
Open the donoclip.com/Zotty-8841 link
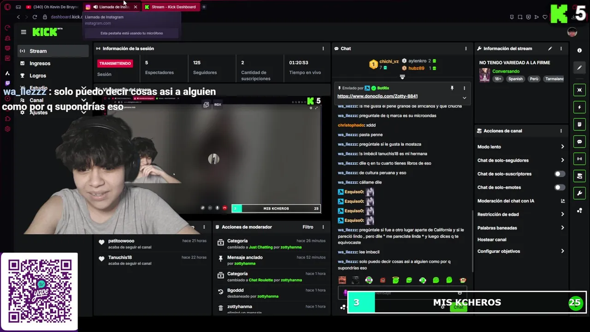(378, 96)
